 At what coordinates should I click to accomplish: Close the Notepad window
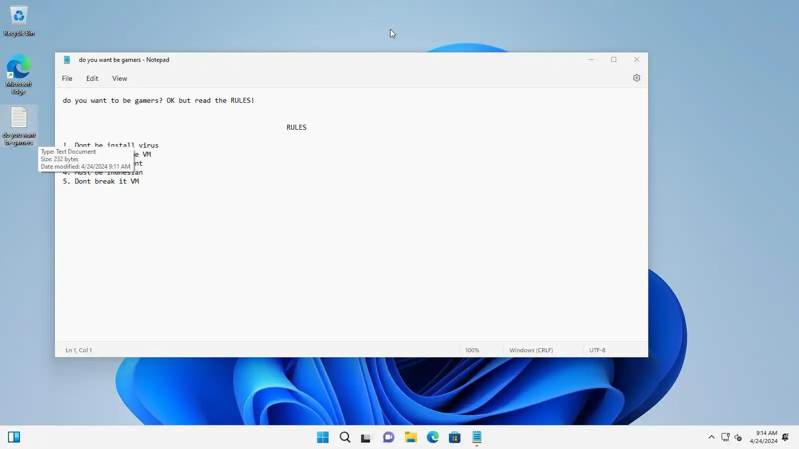[637, 59]
